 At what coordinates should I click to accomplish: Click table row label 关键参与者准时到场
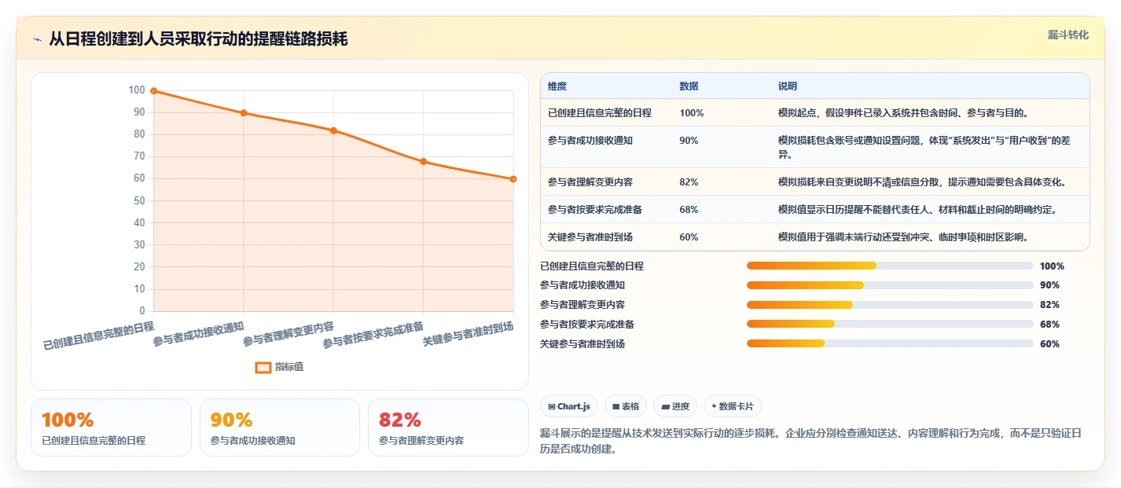(590, 237)
